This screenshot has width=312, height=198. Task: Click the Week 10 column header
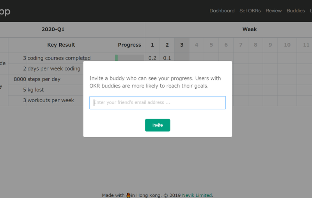click(x=287, y=45)
